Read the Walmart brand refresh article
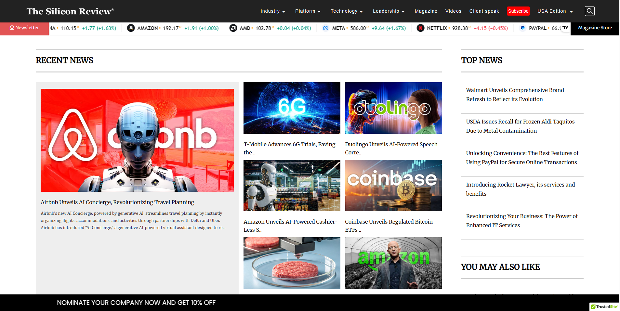 pyautogui.click(x=515, y=95)
